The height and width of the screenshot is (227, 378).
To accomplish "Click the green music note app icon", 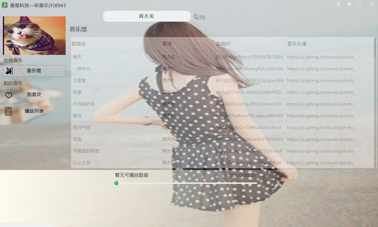I will 5,5.
